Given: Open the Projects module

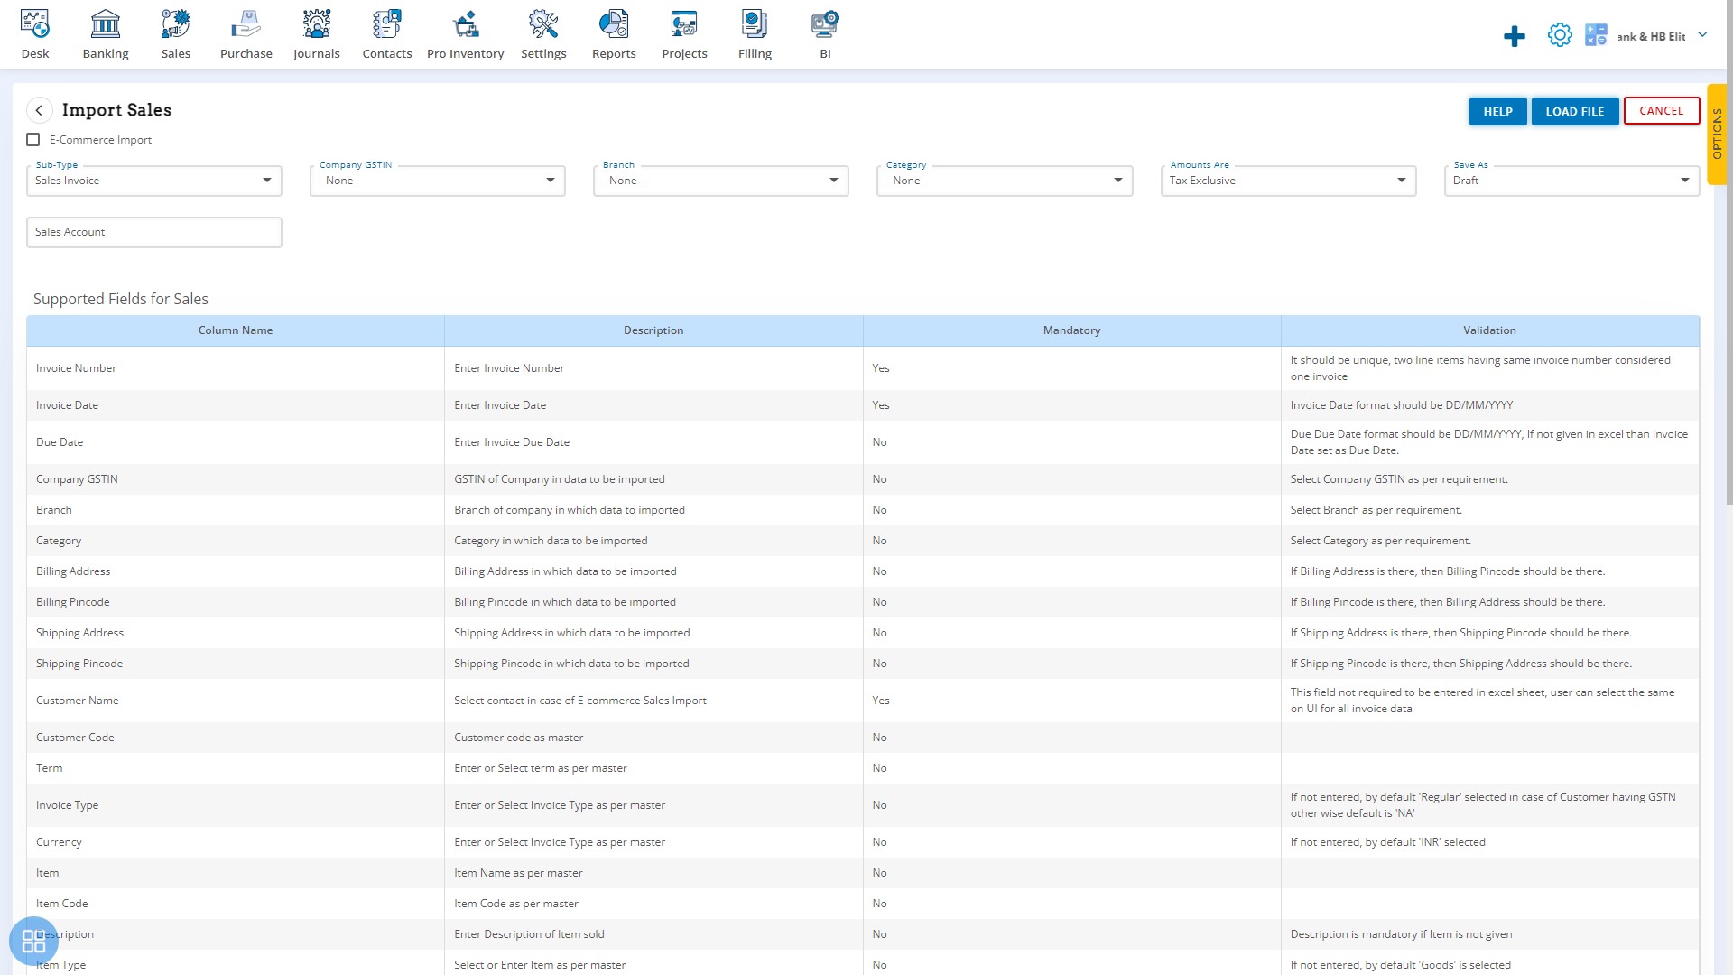Looking at the screenshot, I should (x=684, y=32).
